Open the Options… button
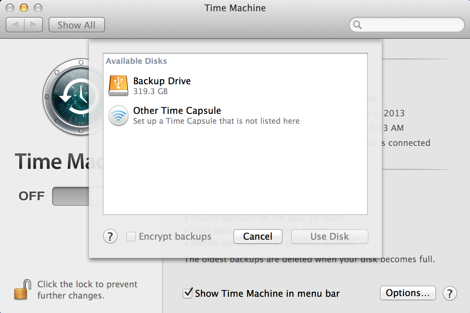Screen dimensions: 470x313 point(408,293)
